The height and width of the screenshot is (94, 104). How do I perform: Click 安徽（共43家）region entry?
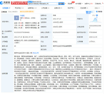(19, 23)
